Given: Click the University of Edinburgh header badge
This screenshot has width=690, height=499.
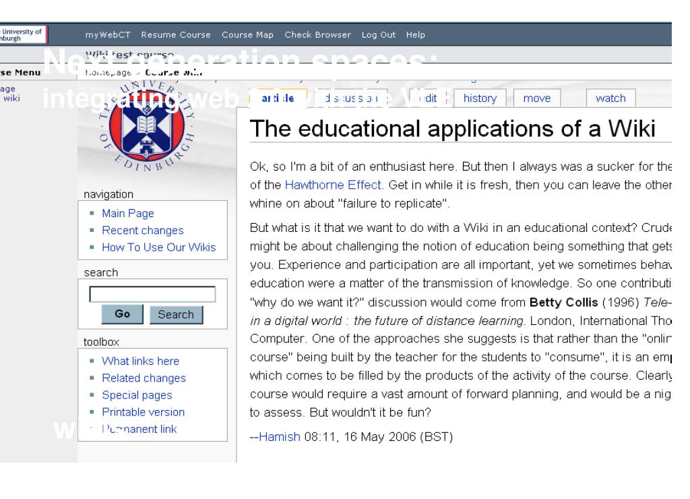Looking at the screenshot, I should pyautogui.click(x=23, y=35).
